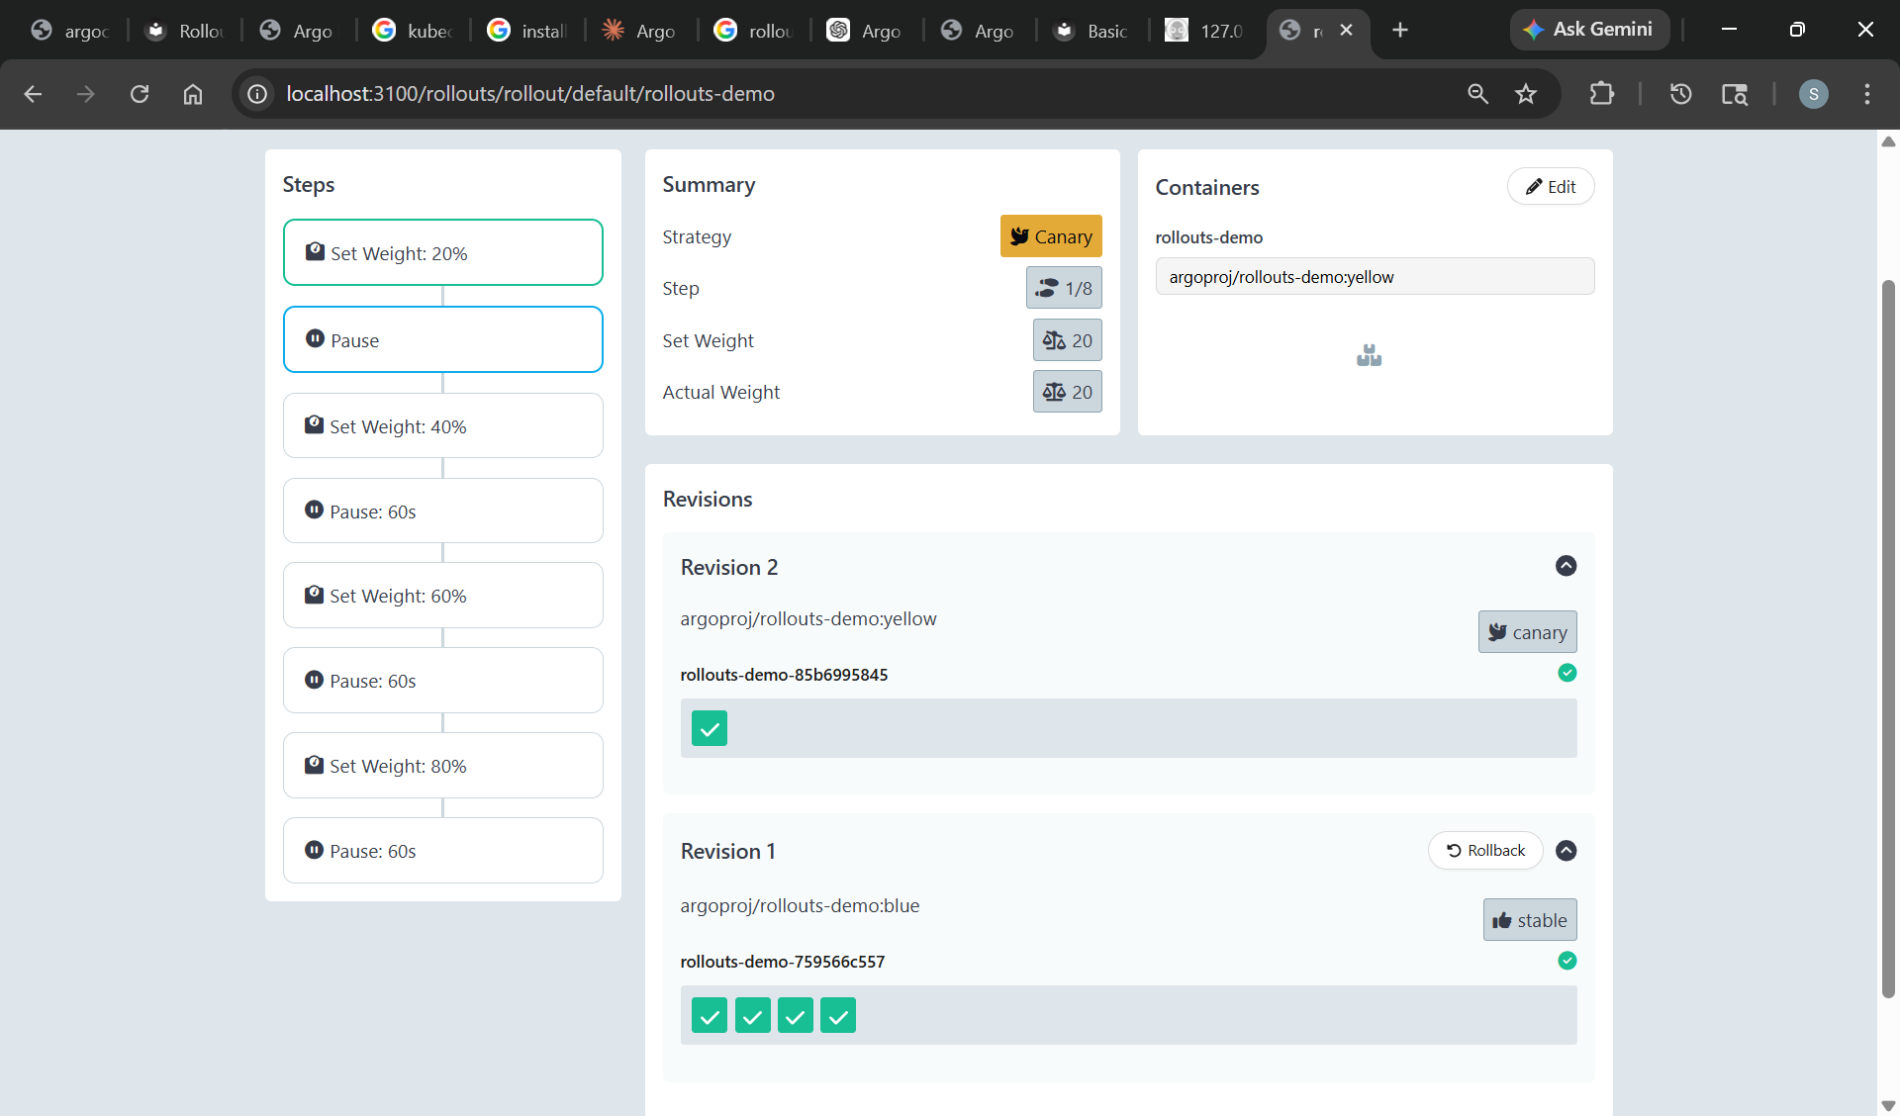Click the canary badge in Revision 2

1527,632
